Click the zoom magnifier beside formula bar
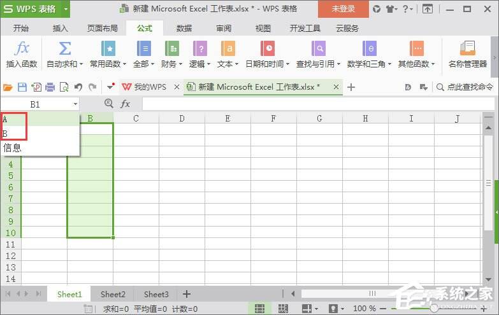The image size is (499, 315). [x=109, y=103]
